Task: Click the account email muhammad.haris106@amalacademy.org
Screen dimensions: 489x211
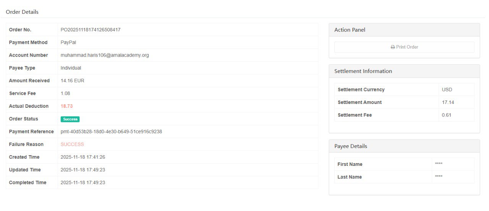Action: tap(105, 55)
